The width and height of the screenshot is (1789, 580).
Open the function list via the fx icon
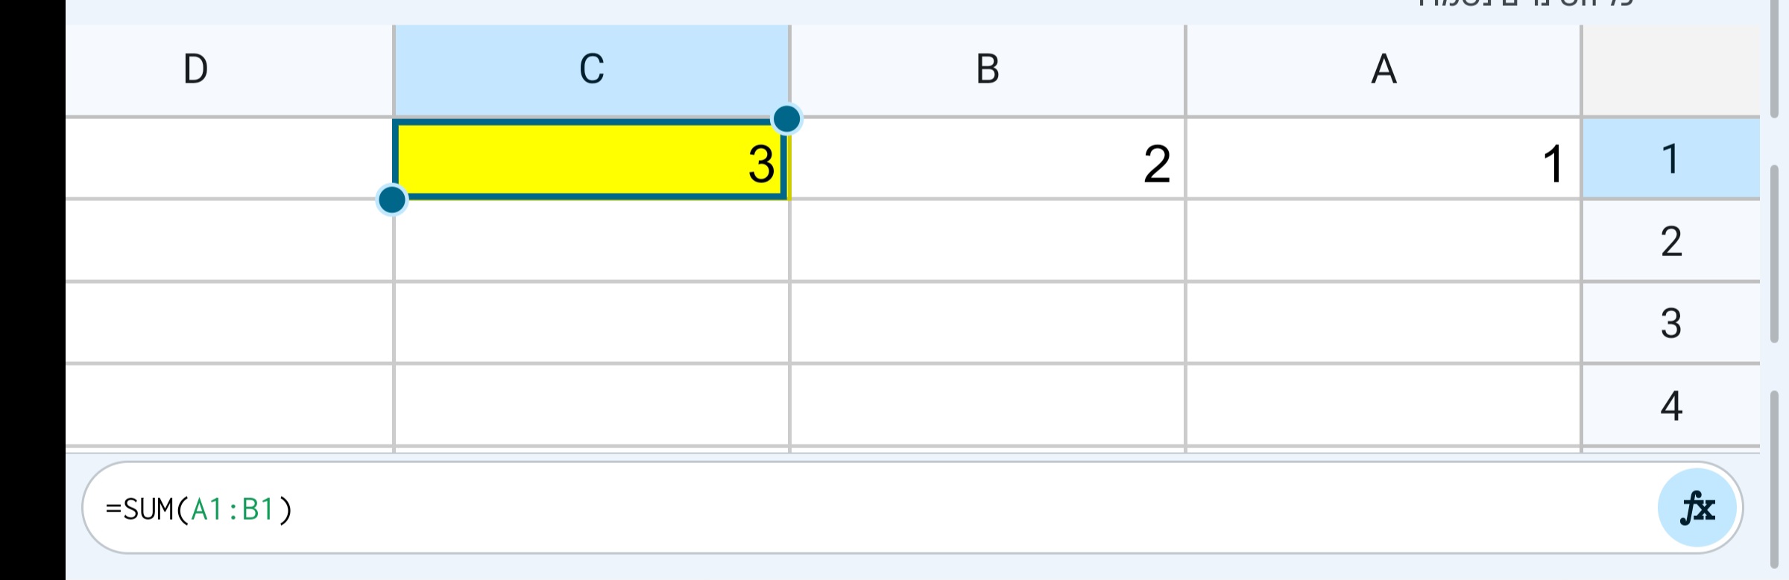[1698, 507]
